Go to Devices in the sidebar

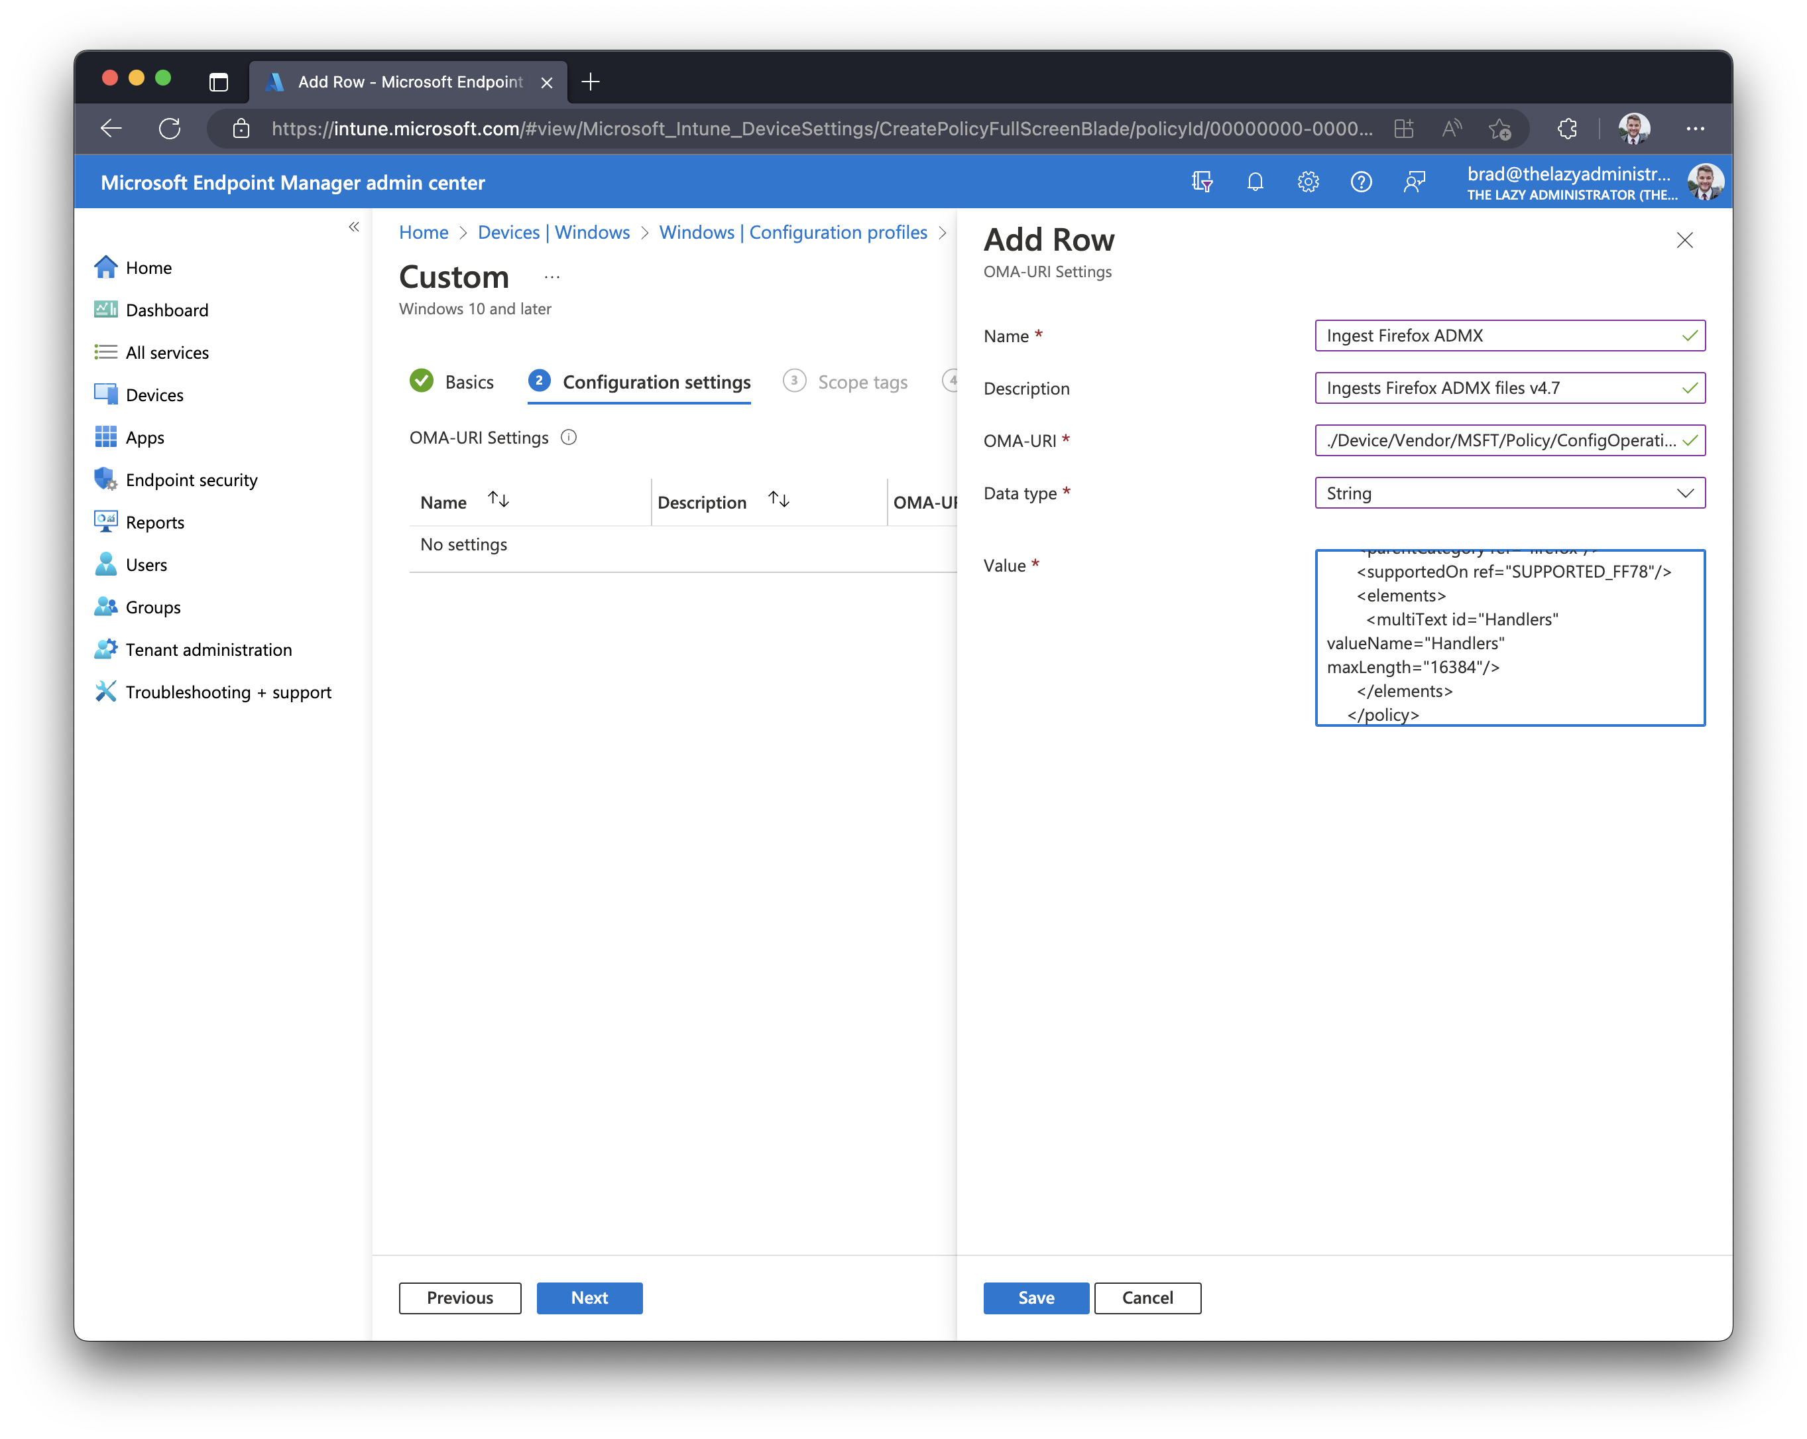tap(139, 395)
